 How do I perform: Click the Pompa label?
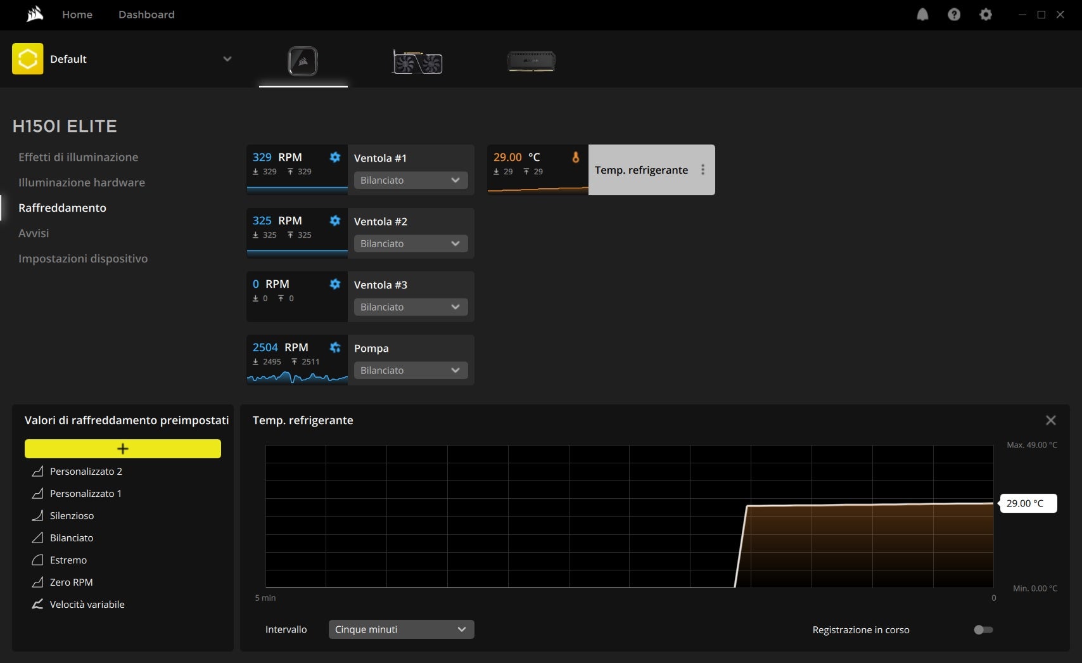click(x=371, y=348)
